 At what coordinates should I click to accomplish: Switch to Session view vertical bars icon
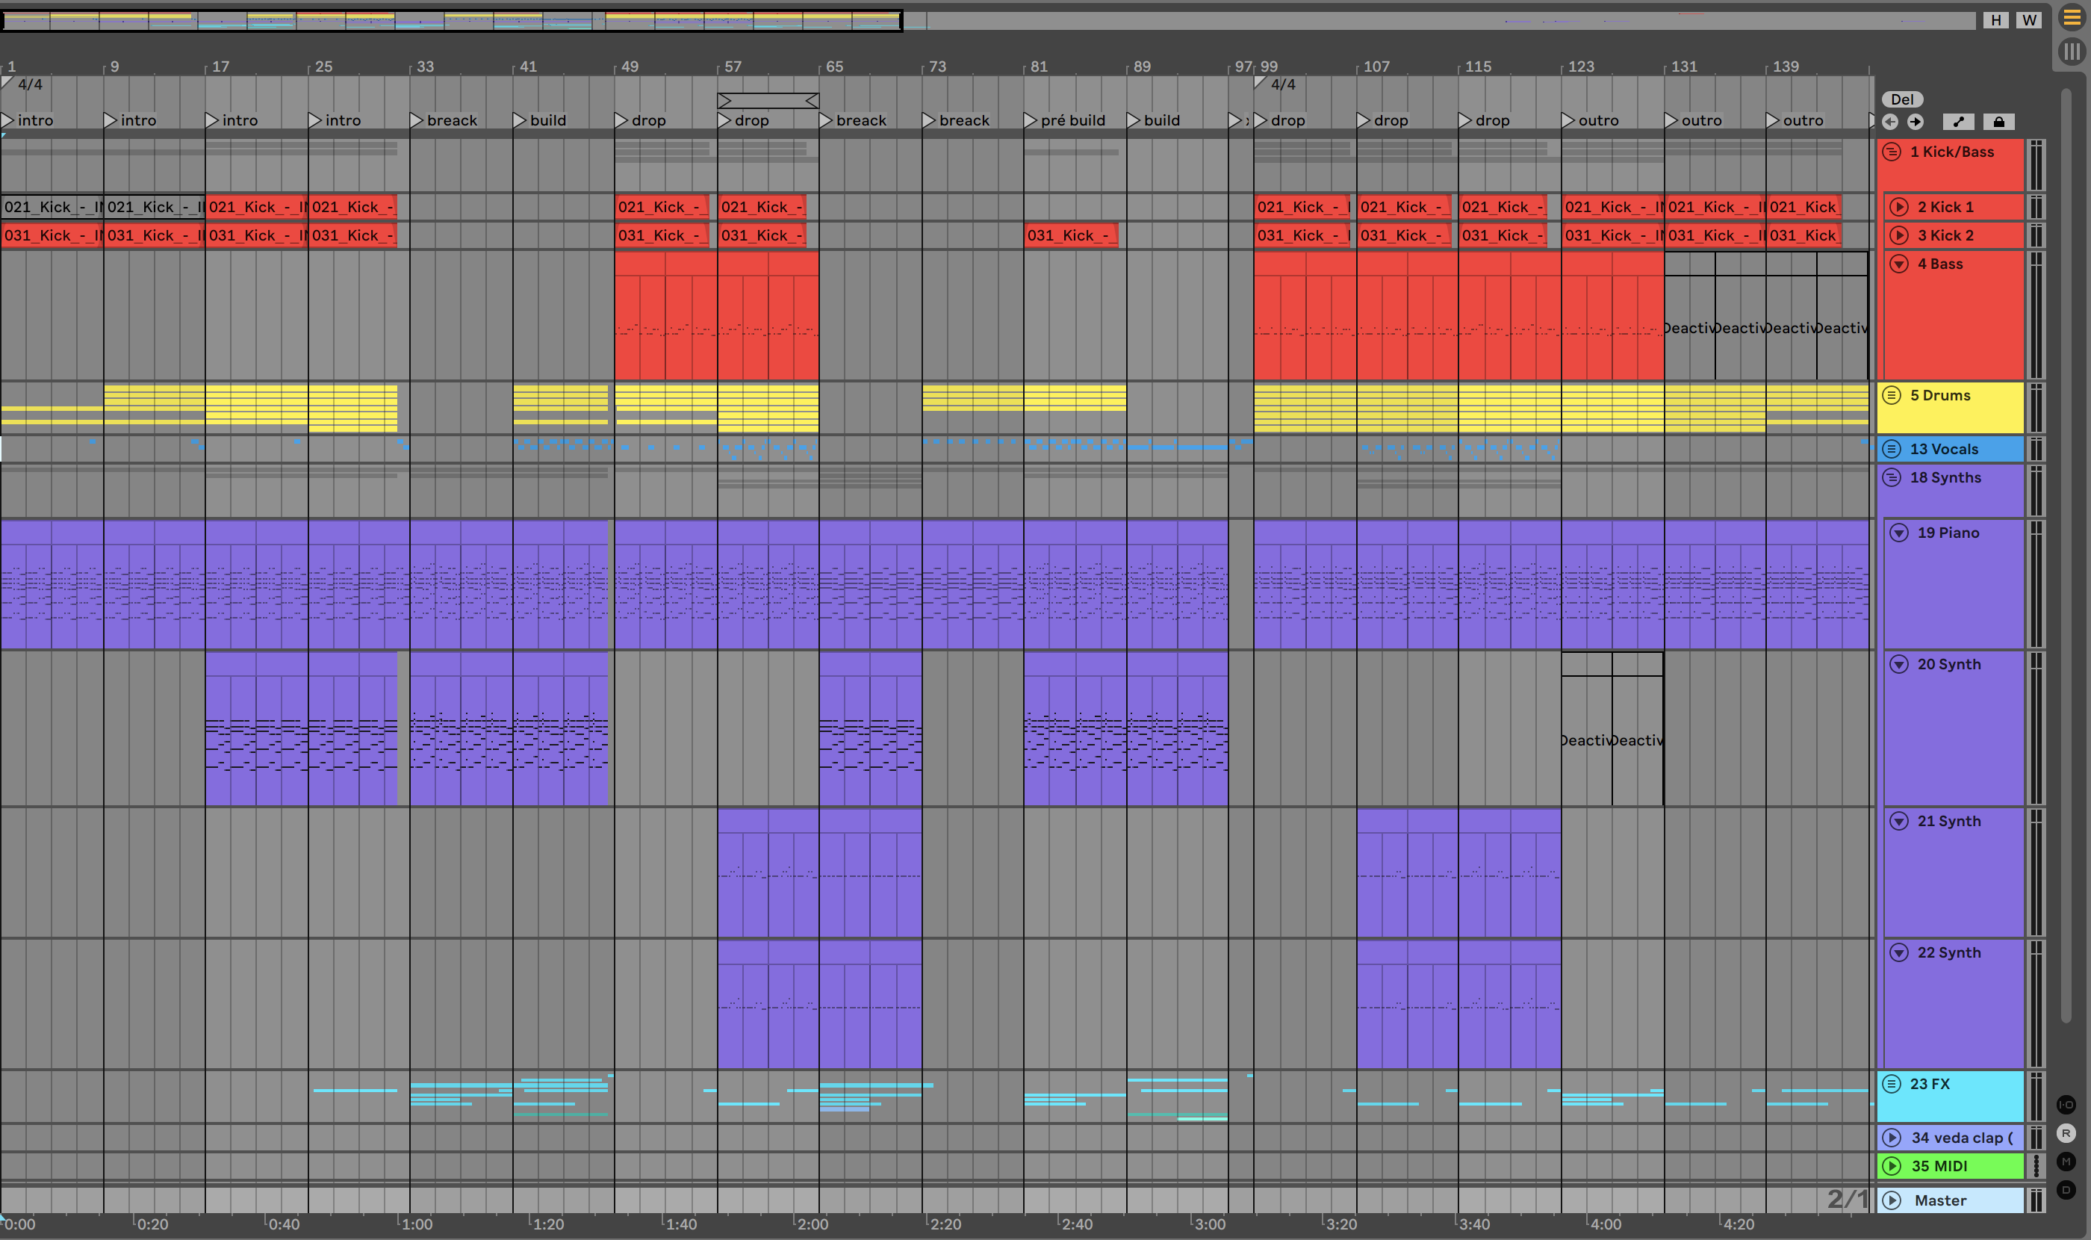coord(2071,52)
